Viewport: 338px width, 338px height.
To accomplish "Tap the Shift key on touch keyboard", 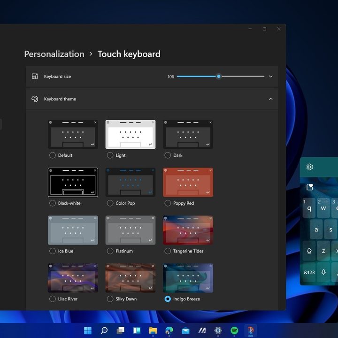I will (309, 251).
